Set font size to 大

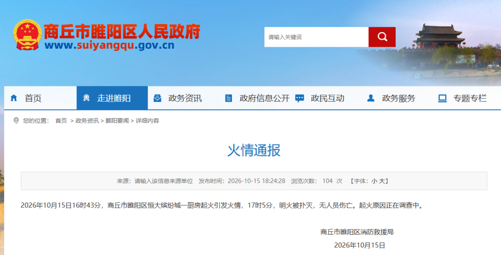381,181
